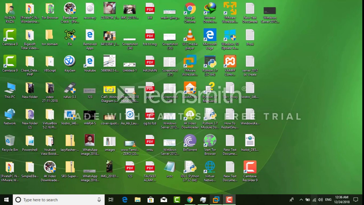Open network settings from the tray

point(314,200)
